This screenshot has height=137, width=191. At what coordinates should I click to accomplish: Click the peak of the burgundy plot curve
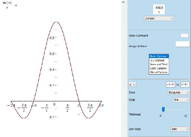click(x=56, y=22)
